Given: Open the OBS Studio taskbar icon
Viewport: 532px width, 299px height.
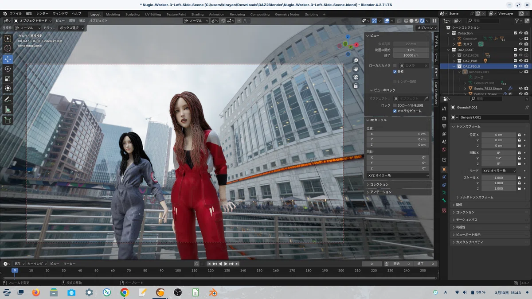Looking at the screenshot, I should click(x=177, y=292).
